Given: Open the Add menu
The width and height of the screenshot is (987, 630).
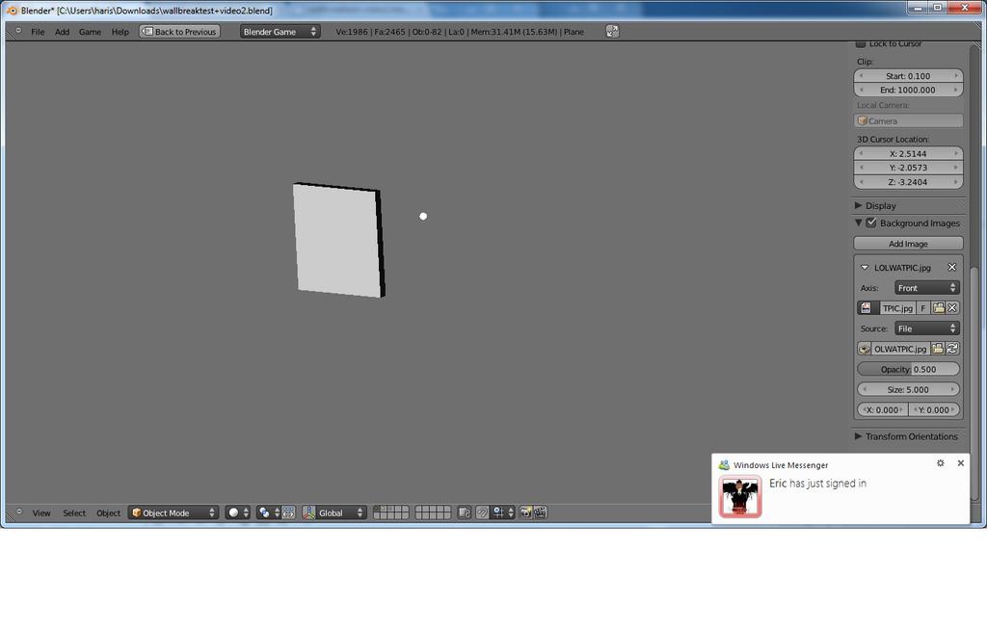Looking at the screenshot, I should click(x=62, y=32).
